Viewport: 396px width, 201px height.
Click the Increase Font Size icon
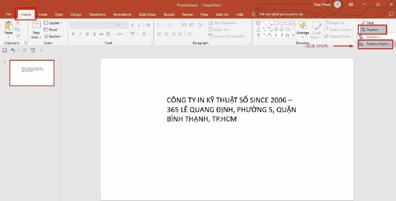click(133, 25)
